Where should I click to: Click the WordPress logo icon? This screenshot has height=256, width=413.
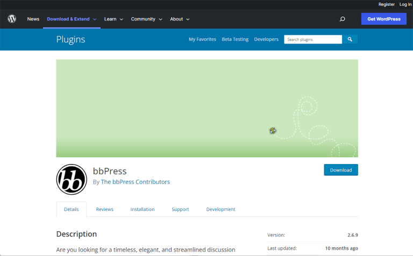(12, 19)
